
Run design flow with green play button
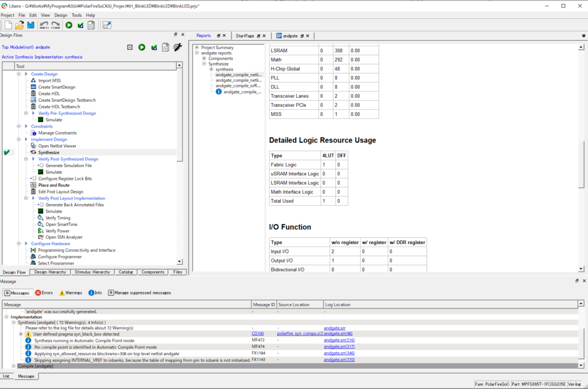(x=142, y=47)
